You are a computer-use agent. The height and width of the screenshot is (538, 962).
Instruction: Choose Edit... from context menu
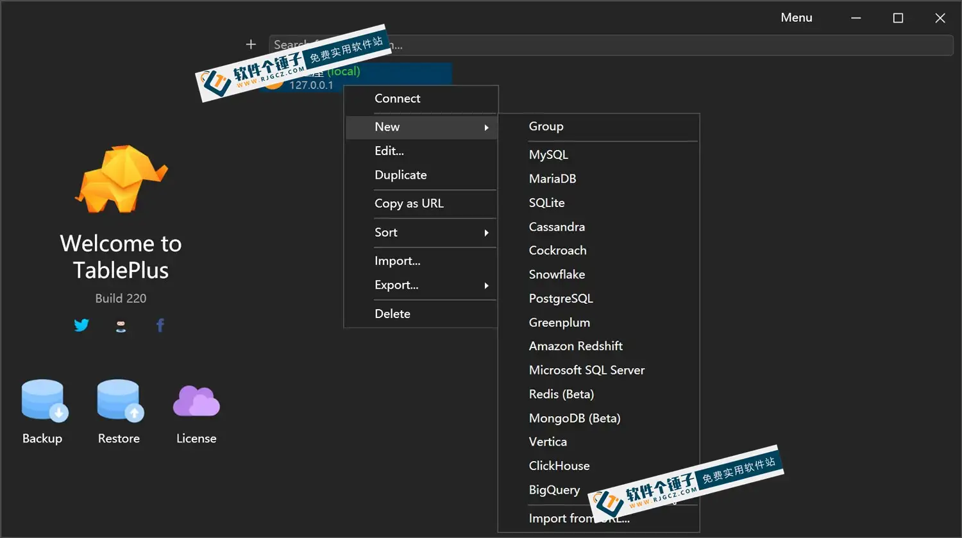pyautogui.click(x=421, y=151)
